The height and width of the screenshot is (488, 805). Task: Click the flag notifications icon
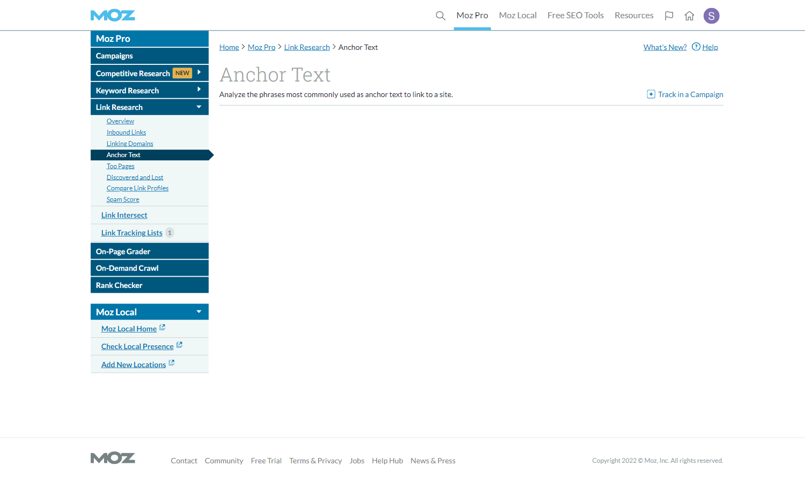[x=669, y=16]
